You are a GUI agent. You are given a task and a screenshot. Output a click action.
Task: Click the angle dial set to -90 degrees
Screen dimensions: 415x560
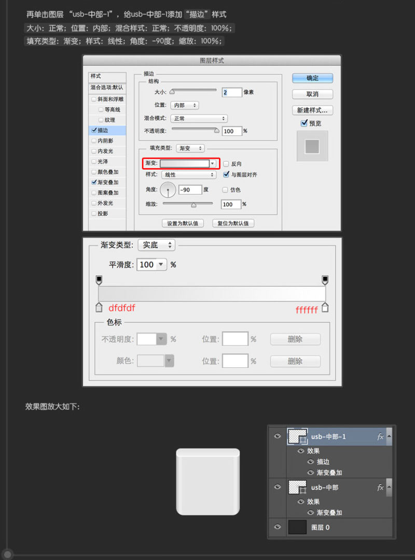pos(168,190)
